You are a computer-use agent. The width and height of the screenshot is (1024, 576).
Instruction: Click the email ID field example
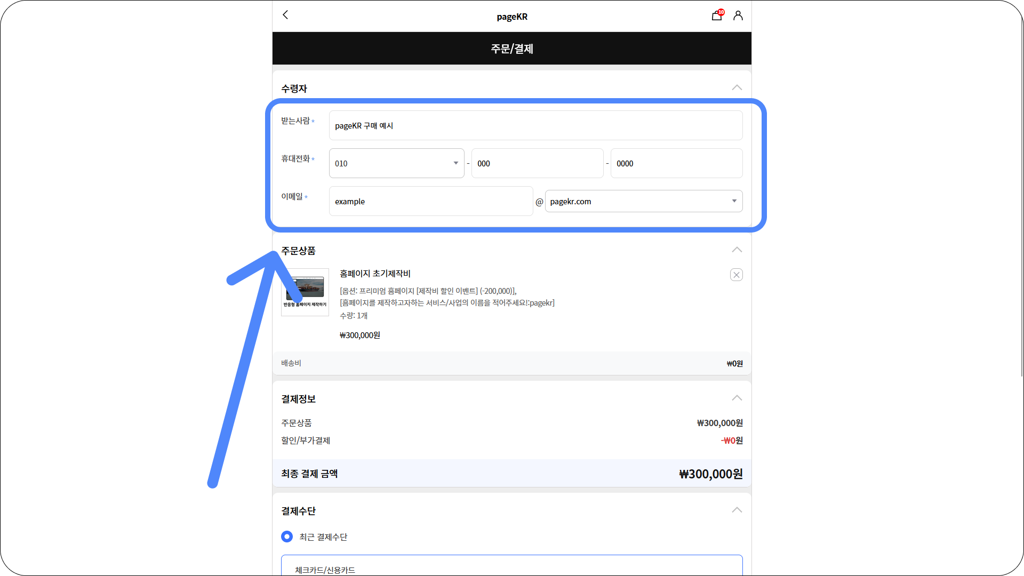tap(430, 201)
